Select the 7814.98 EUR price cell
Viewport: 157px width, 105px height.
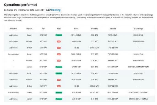[x=76, y=35]
